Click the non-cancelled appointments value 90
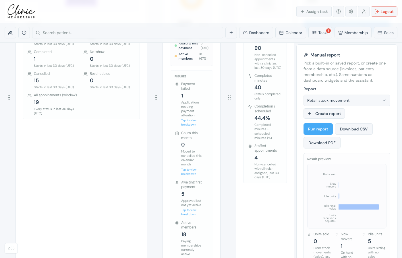402x258 pixels. pos(258,48)
